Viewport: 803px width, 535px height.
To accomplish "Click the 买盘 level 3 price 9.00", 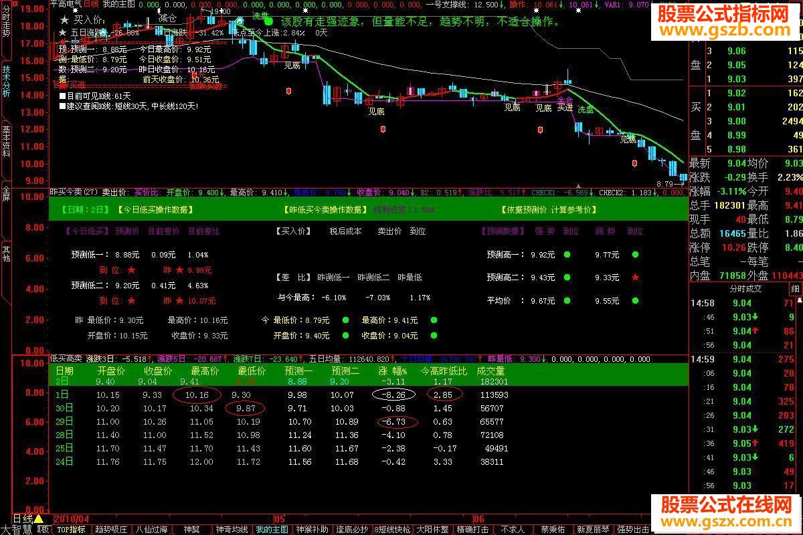I will pos(736,121).
